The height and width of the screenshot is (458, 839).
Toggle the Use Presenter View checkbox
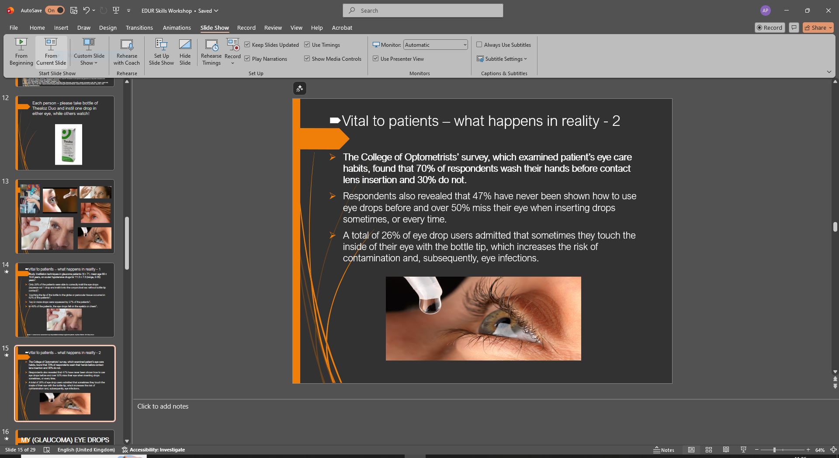pyautogui.click(x=376, y=59)
